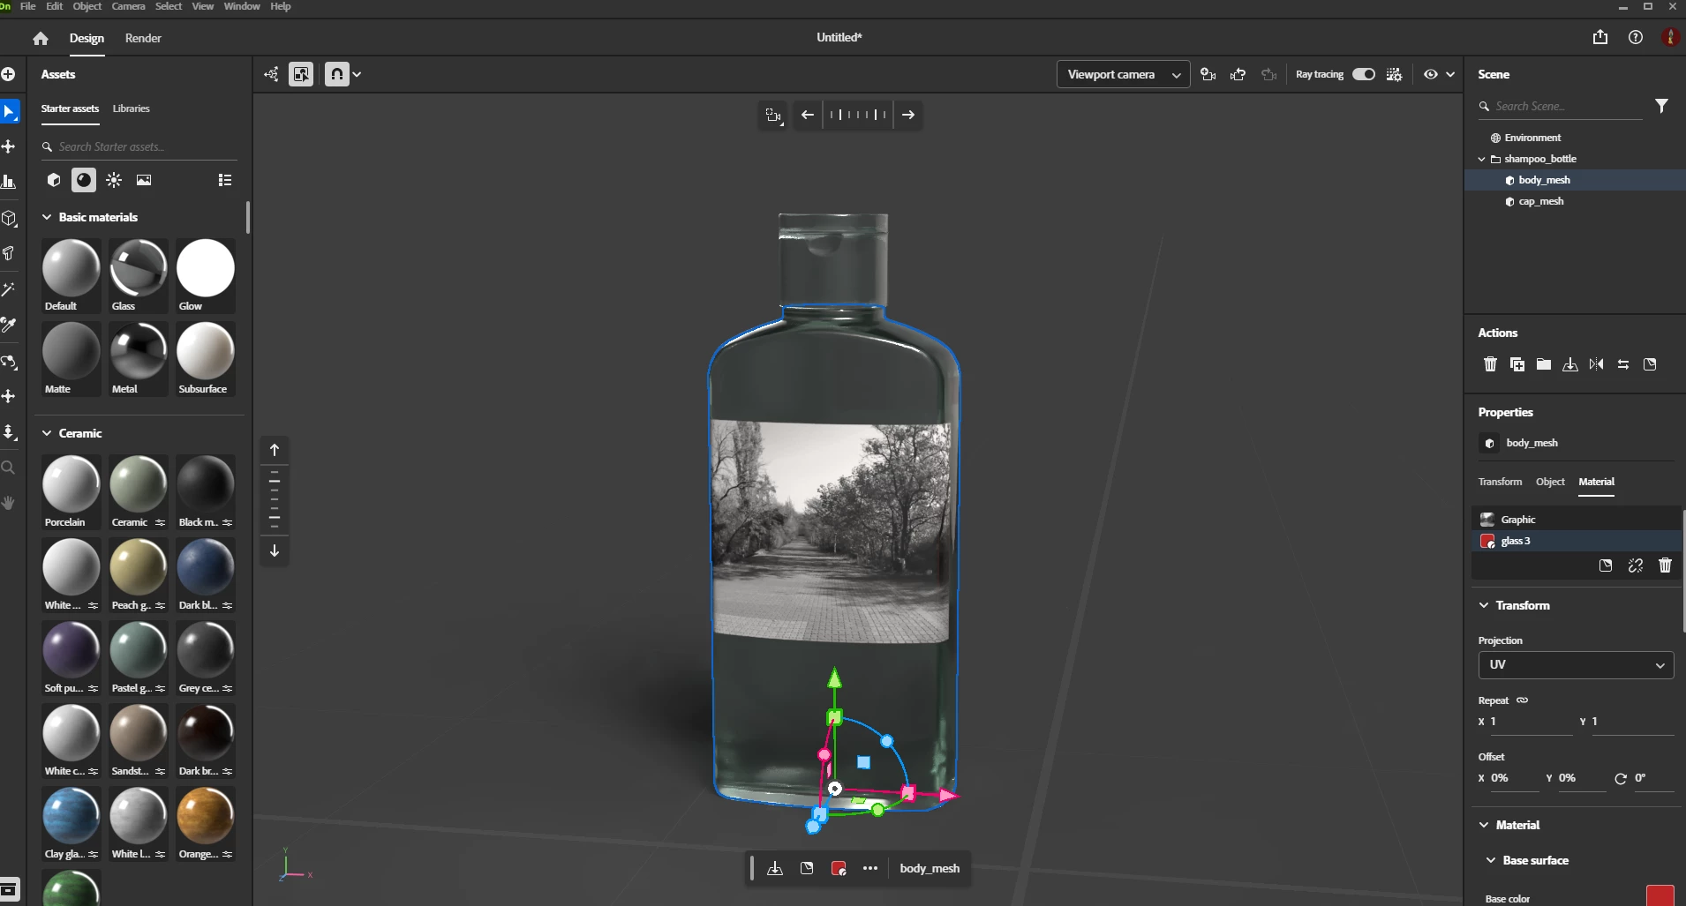Select the hand pan tool

pyautogui.click(x=9, y=503)
